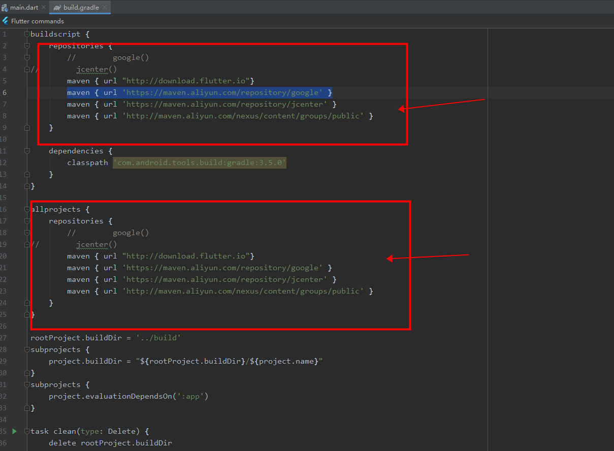Select the build.gradle editor tab
Image resolution: width=614 pixels, height=451 pixels.
point(81,8)
